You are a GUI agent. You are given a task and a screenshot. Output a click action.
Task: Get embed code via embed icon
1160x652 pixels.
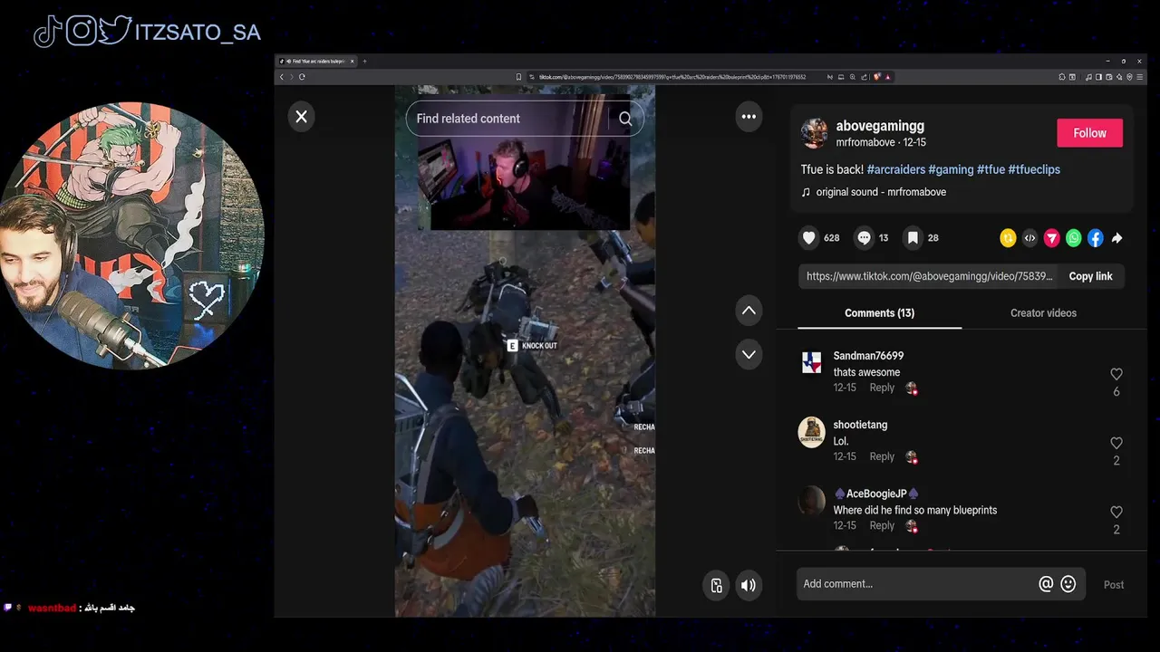1029,238
